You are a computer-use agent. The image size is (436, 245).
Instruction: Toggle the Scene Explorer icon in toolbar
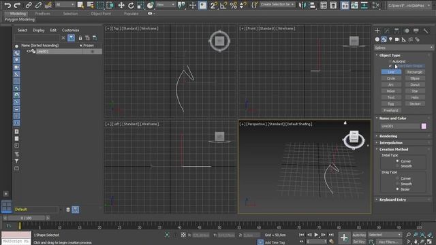click(324, 5)
